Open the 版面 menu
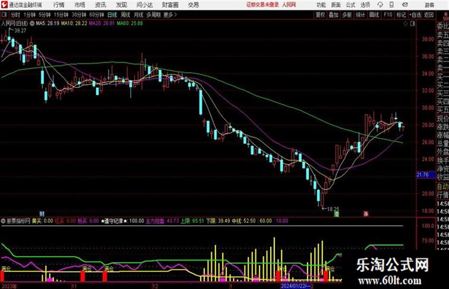 click(335, 5)
